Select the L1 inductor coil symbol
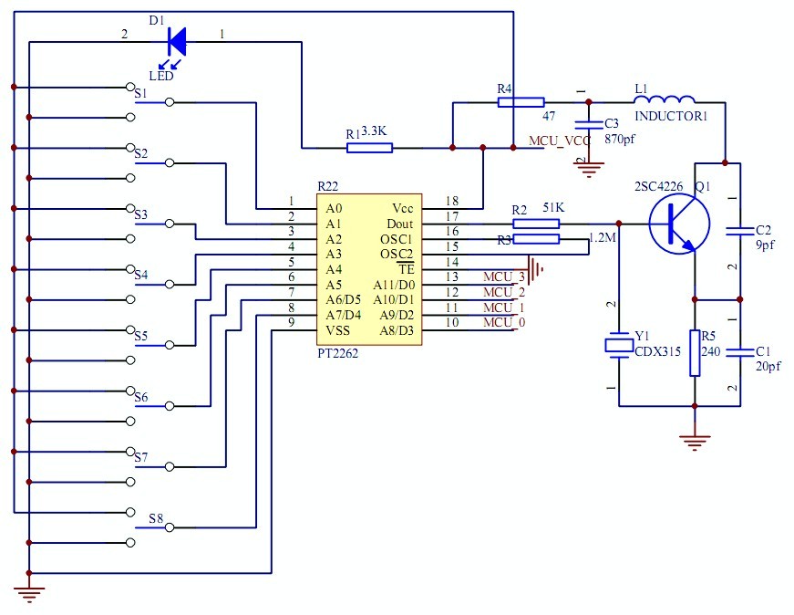Viewport: 794px width, 615px height. pyautogui.click(x=665, y=99)
